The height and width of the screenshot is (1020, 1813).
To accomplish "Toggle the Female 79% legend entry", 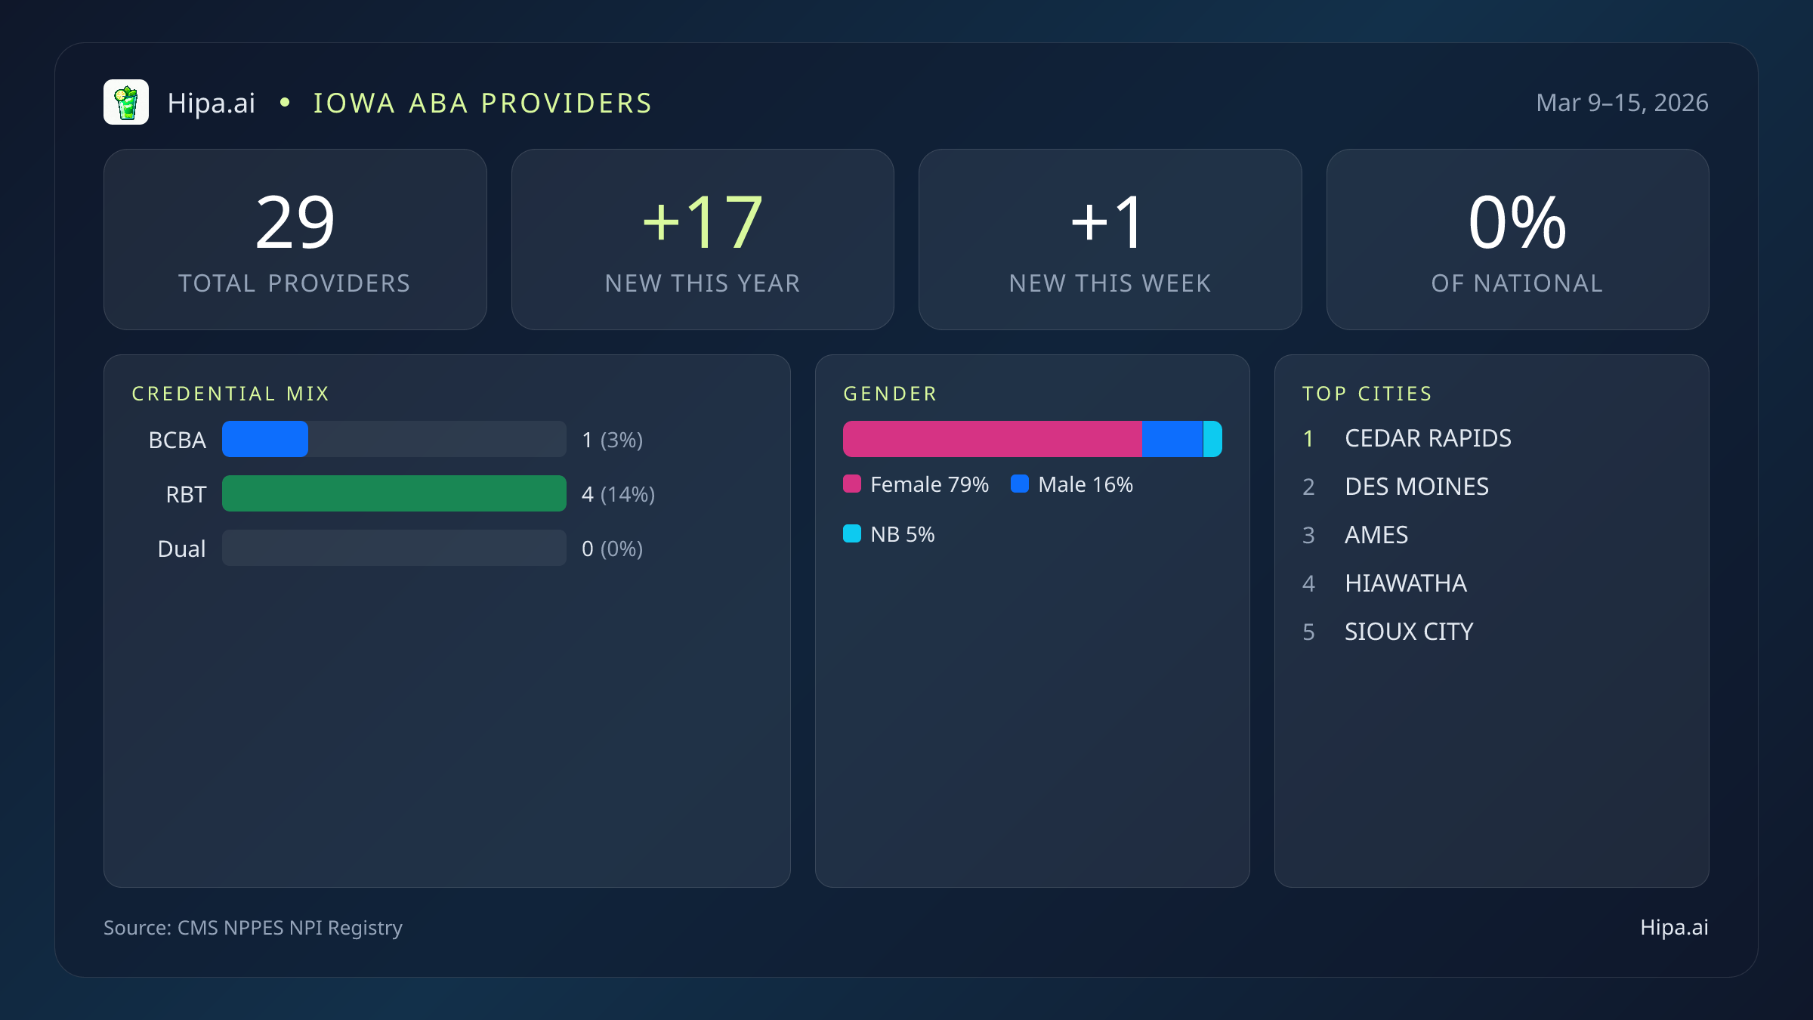I will click(x=916, y=484).
